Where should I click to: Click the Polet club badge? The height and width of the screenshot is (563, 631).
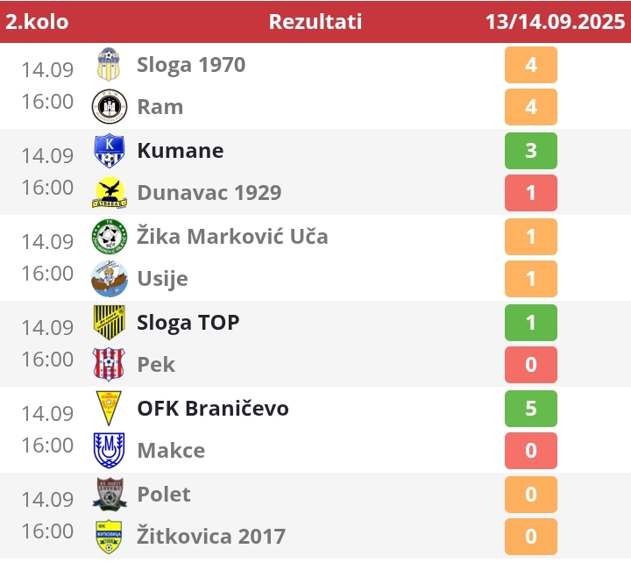tap(109, 494)
